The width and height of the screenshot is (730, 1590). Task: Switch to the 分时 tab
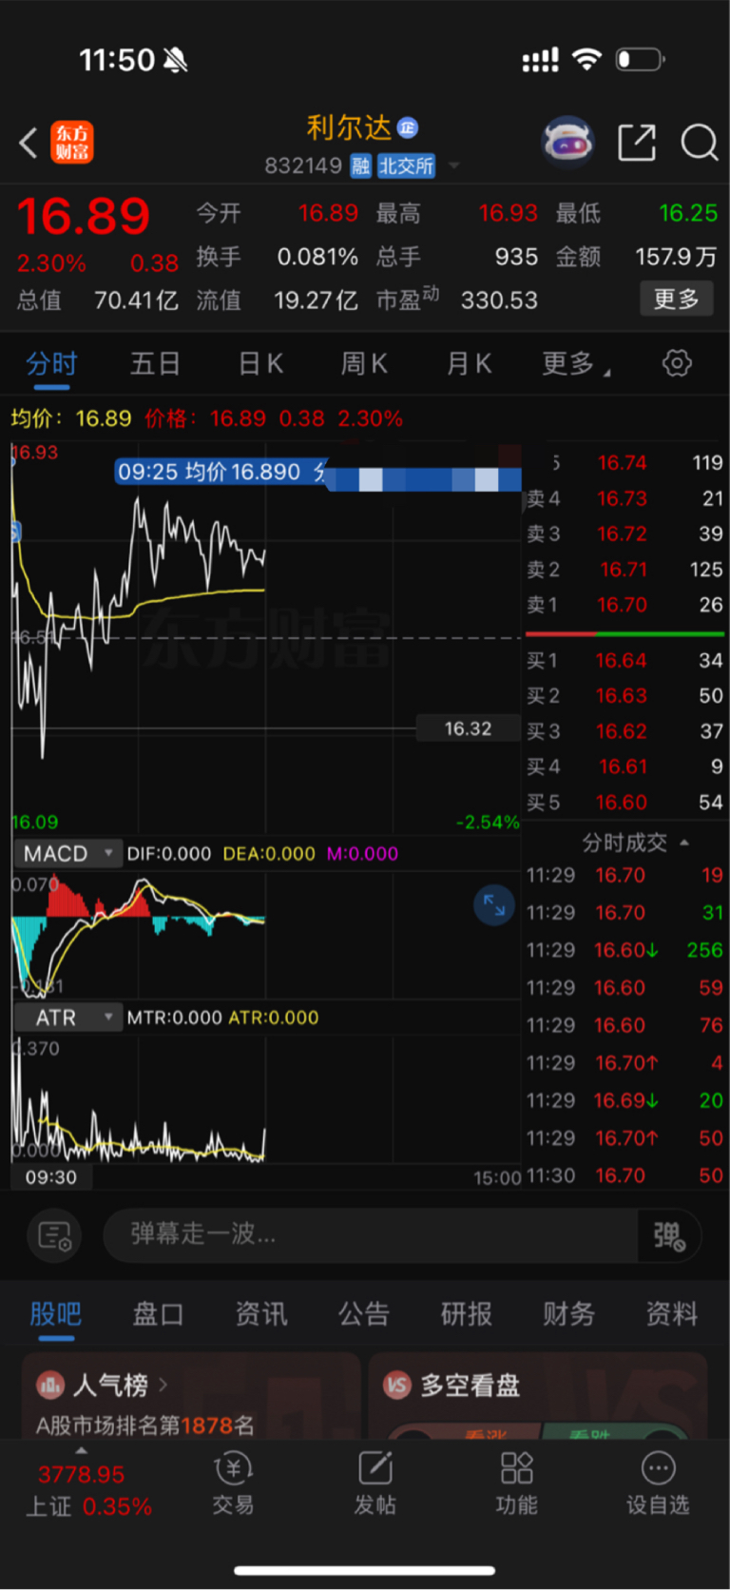(x=51, y=364)
